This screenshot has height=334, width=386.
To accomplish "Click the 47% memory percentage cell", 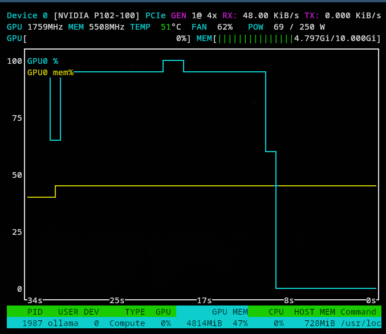I will (x=240, y=323).
